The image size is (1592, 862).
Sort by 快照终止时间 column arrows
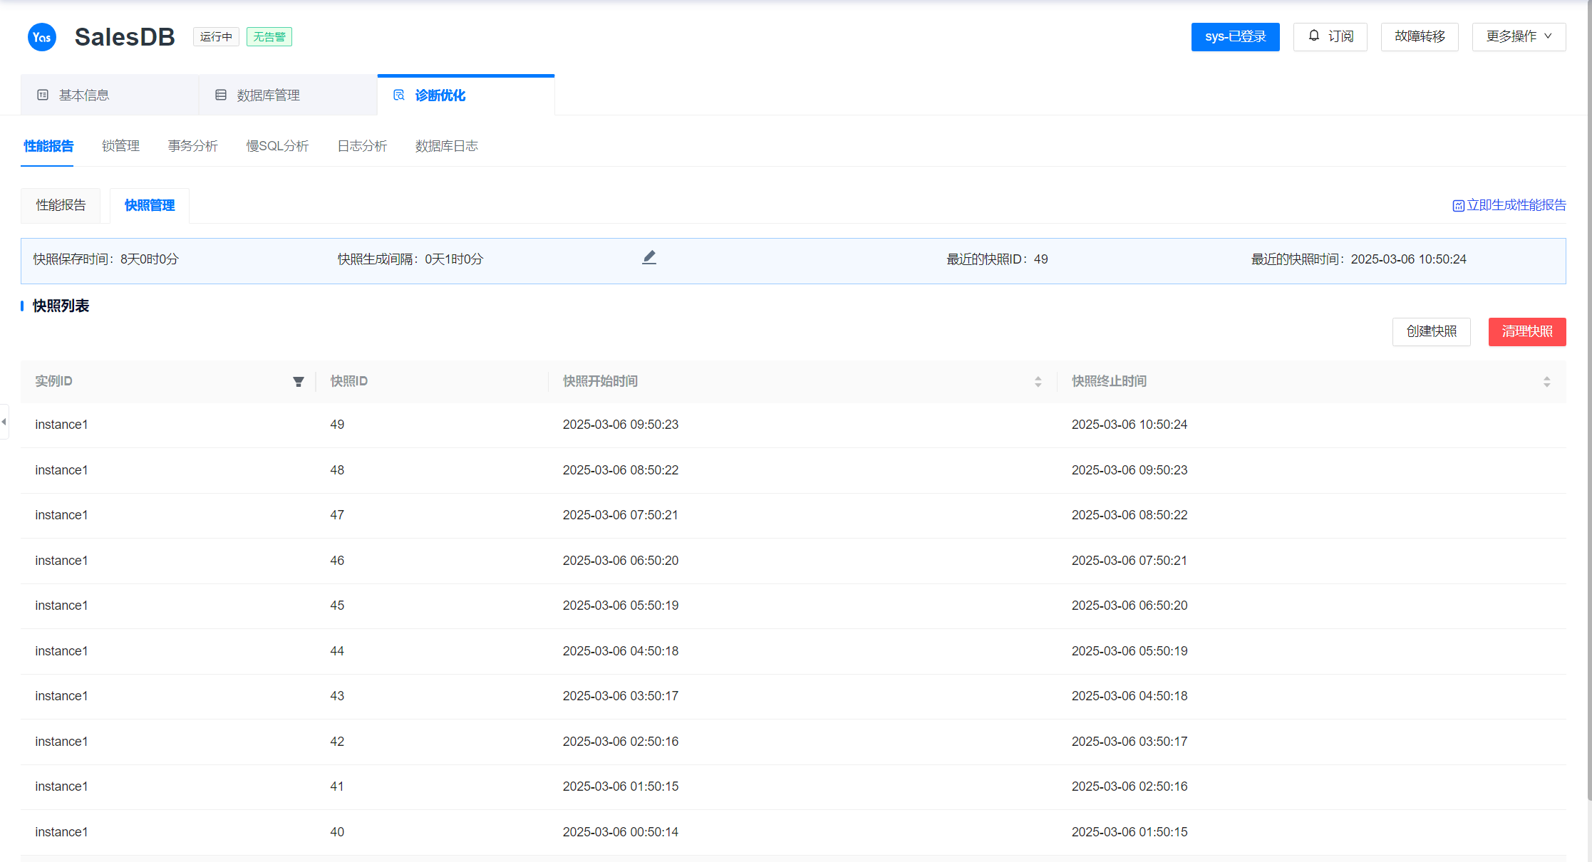click(x=1546, y=382)
